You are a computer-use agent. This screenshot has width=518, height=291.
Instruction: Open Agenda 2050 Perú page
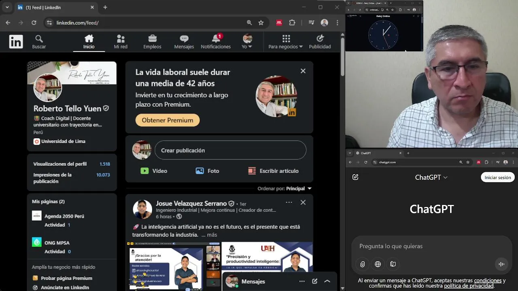pos(64,216)
